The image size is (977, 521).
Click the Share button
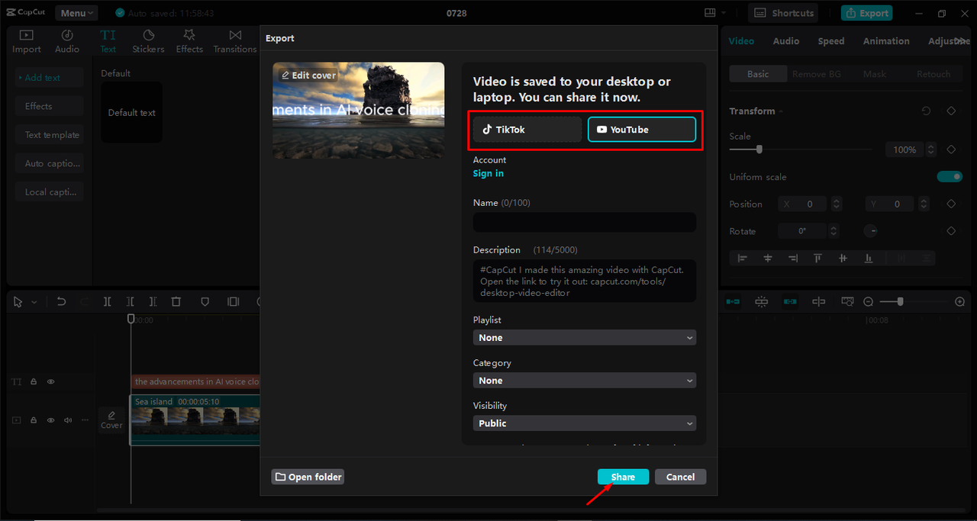[623, 477]
